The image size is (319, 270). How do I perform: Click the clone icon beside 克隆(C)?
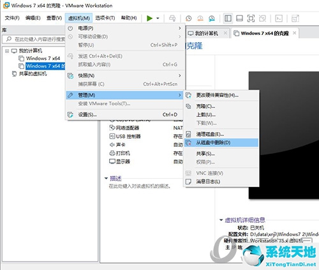point(188,106)
